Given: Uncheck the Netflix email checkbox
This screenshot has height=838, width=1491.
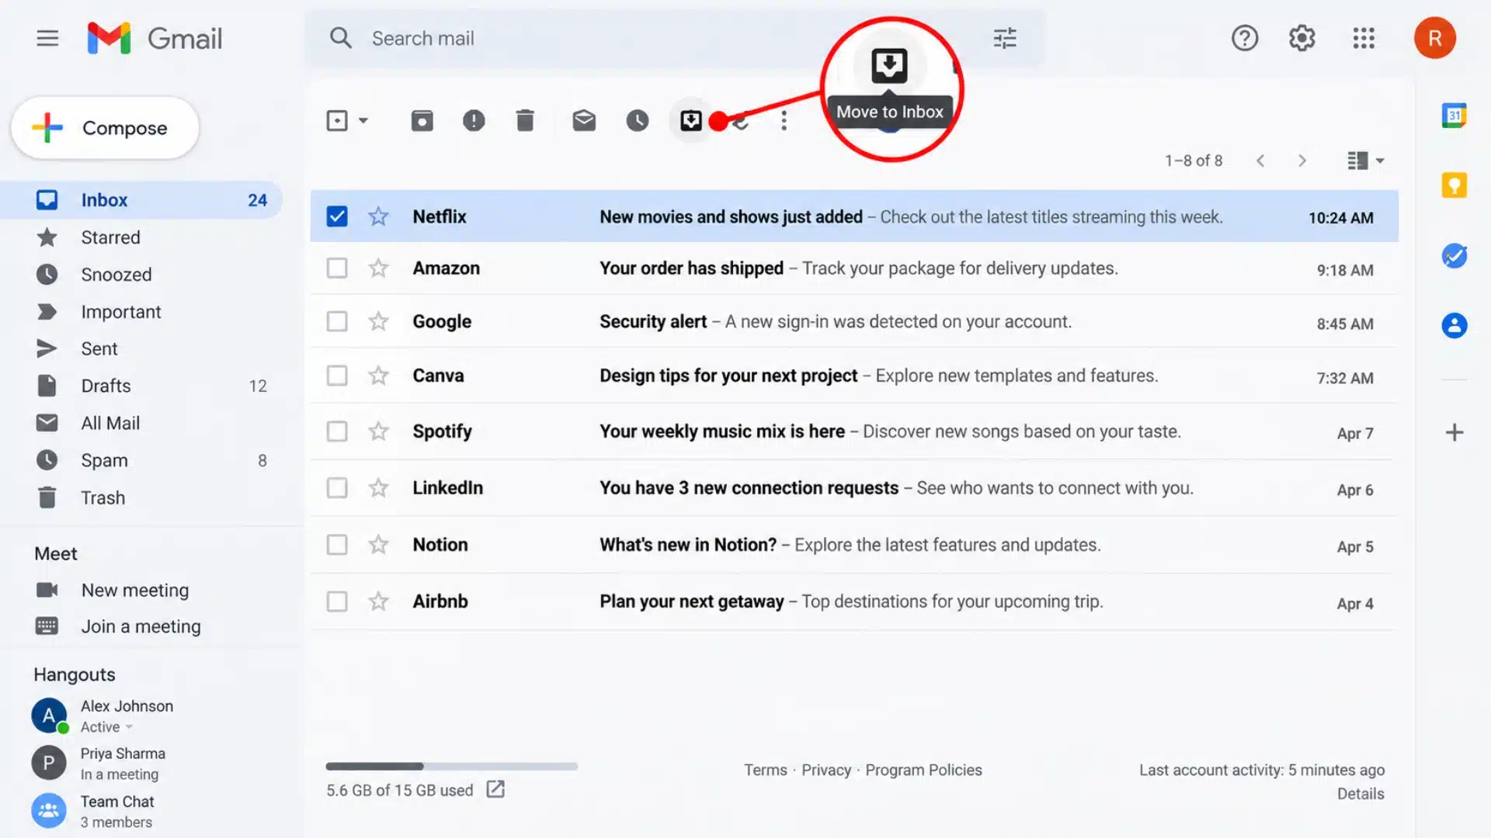Looking at the screenshot, I should click(336, 216).
